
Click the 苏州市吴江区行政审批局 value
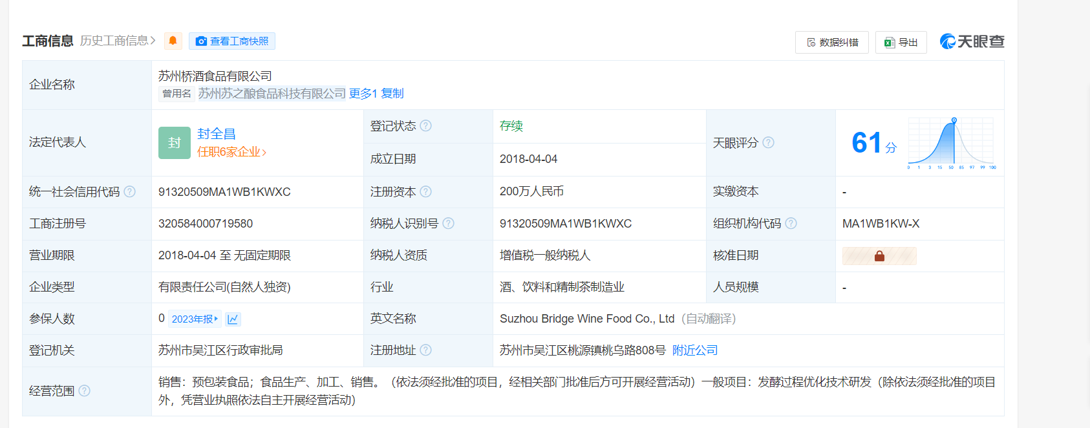(x=220, y=350)
